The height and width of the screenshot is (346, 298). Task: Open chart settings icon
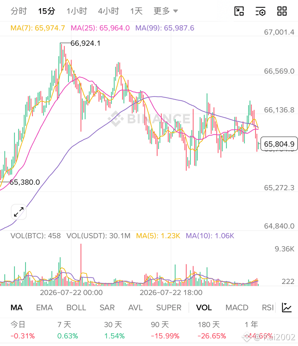coord(261,11)
